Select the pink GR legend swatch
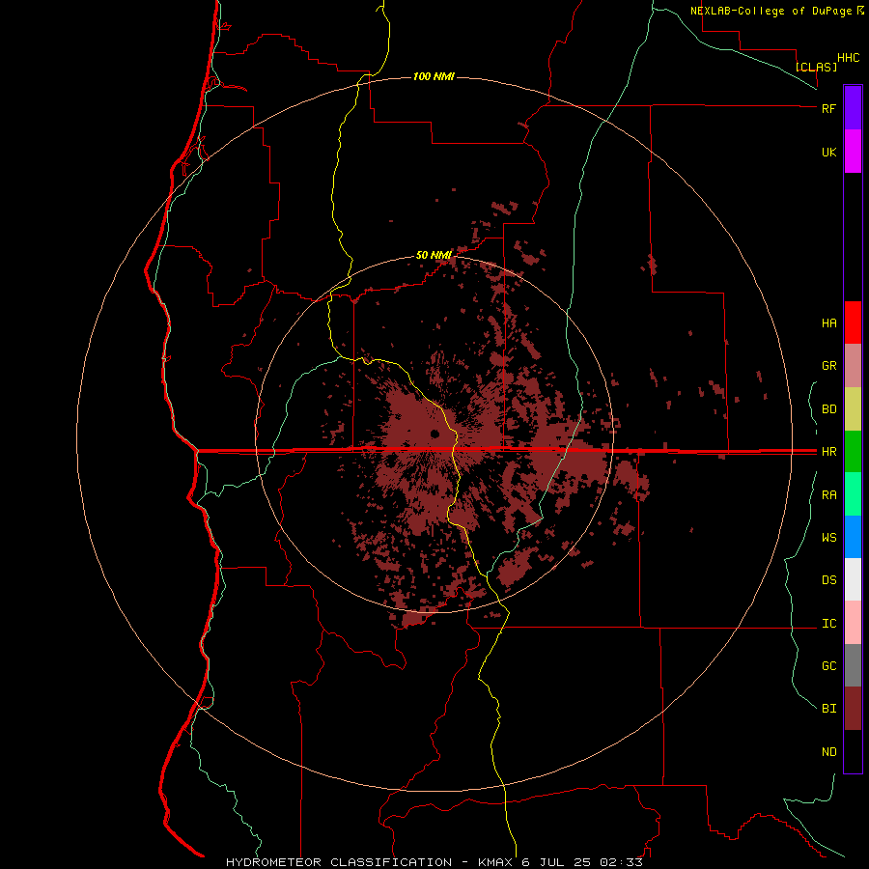 pyautogui.click(x=853, y=365)
